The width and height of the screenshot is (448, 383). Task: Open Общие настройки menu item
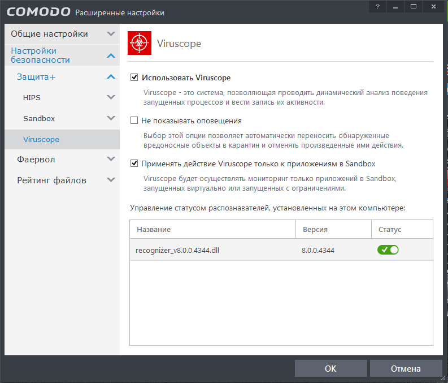[x=62, y=34]
